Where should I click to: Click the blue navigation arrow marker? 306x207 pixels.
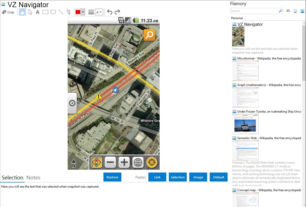(115, 90)
